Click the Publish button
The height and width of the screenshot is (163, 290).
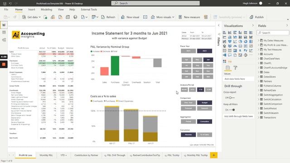tap(257, 17)
